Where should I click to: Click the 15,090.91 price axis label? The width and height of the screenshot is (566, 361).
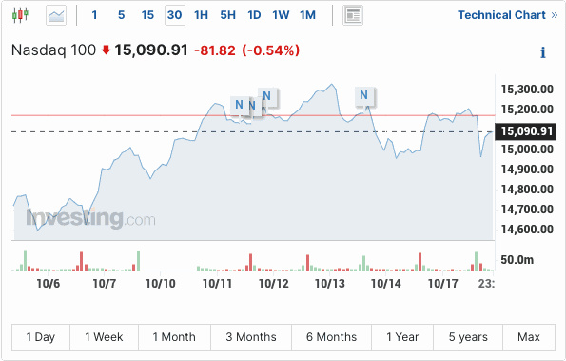click(526, 131)
